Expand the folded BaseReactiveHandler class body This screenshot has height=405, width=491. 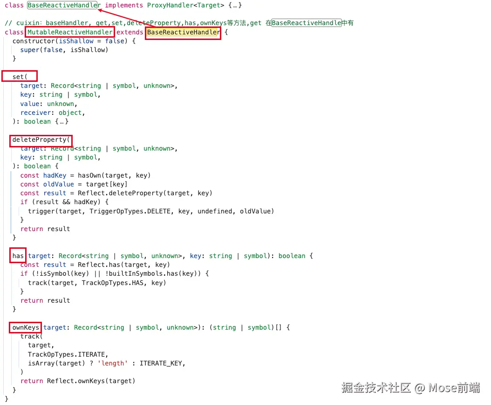(x=235, y=5)
